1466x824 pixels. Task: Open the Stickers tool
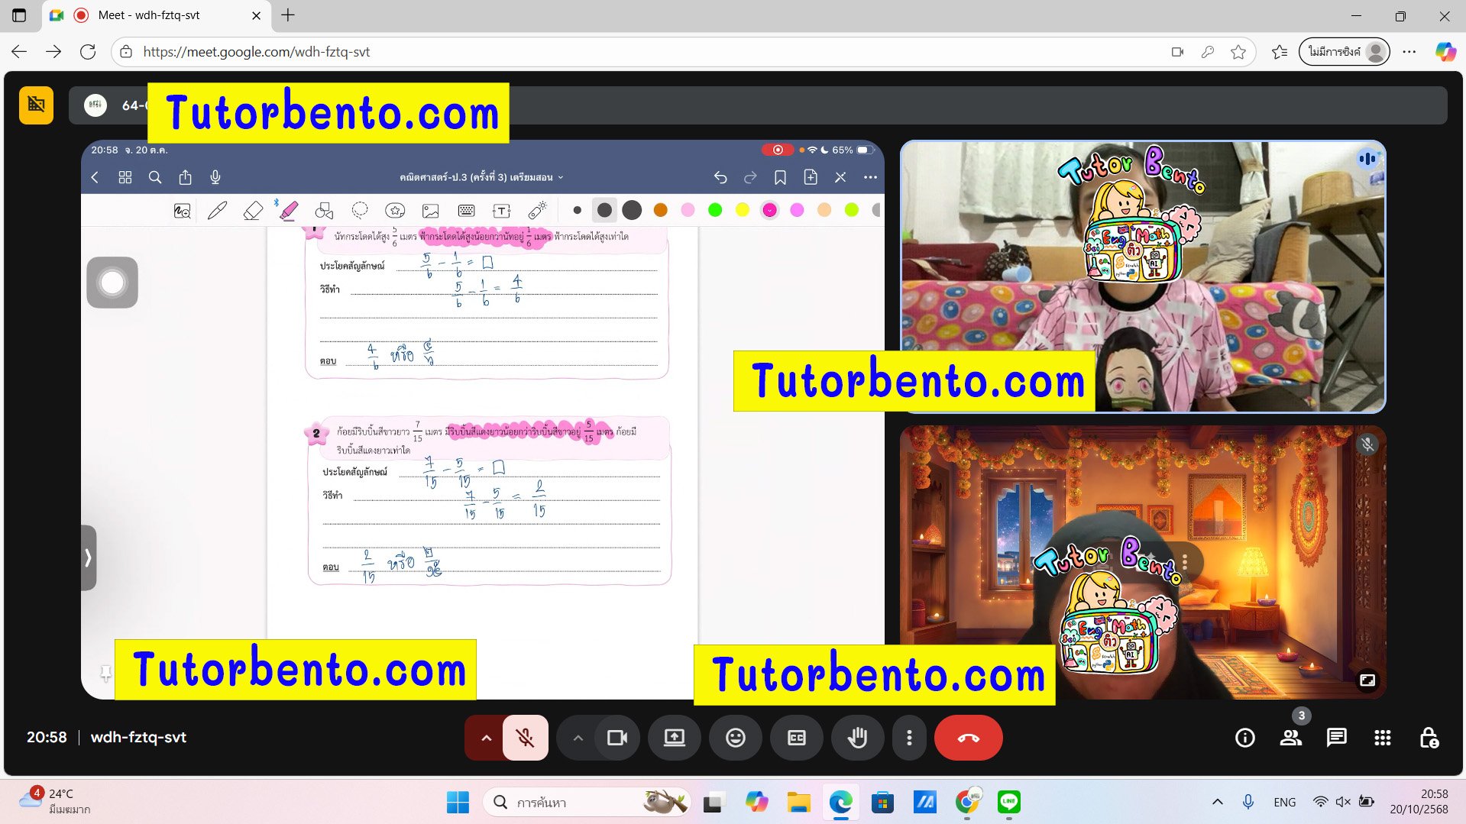[395, 210]
